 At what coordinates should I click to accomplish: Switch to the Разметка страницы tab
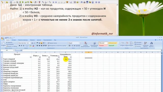pyautogui.click(x=23, y=40)
